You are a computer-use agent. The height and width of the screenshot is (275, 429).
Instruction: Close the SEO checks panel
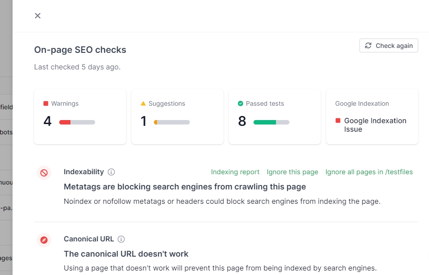tap(38, 16)
